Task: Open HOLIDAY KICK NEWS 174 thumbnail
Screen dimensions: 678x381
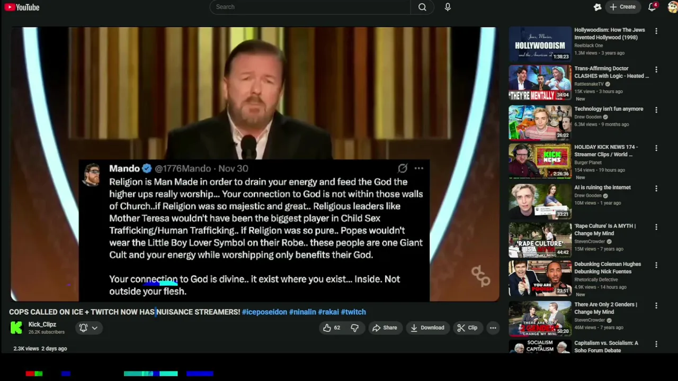Action: 540,161
